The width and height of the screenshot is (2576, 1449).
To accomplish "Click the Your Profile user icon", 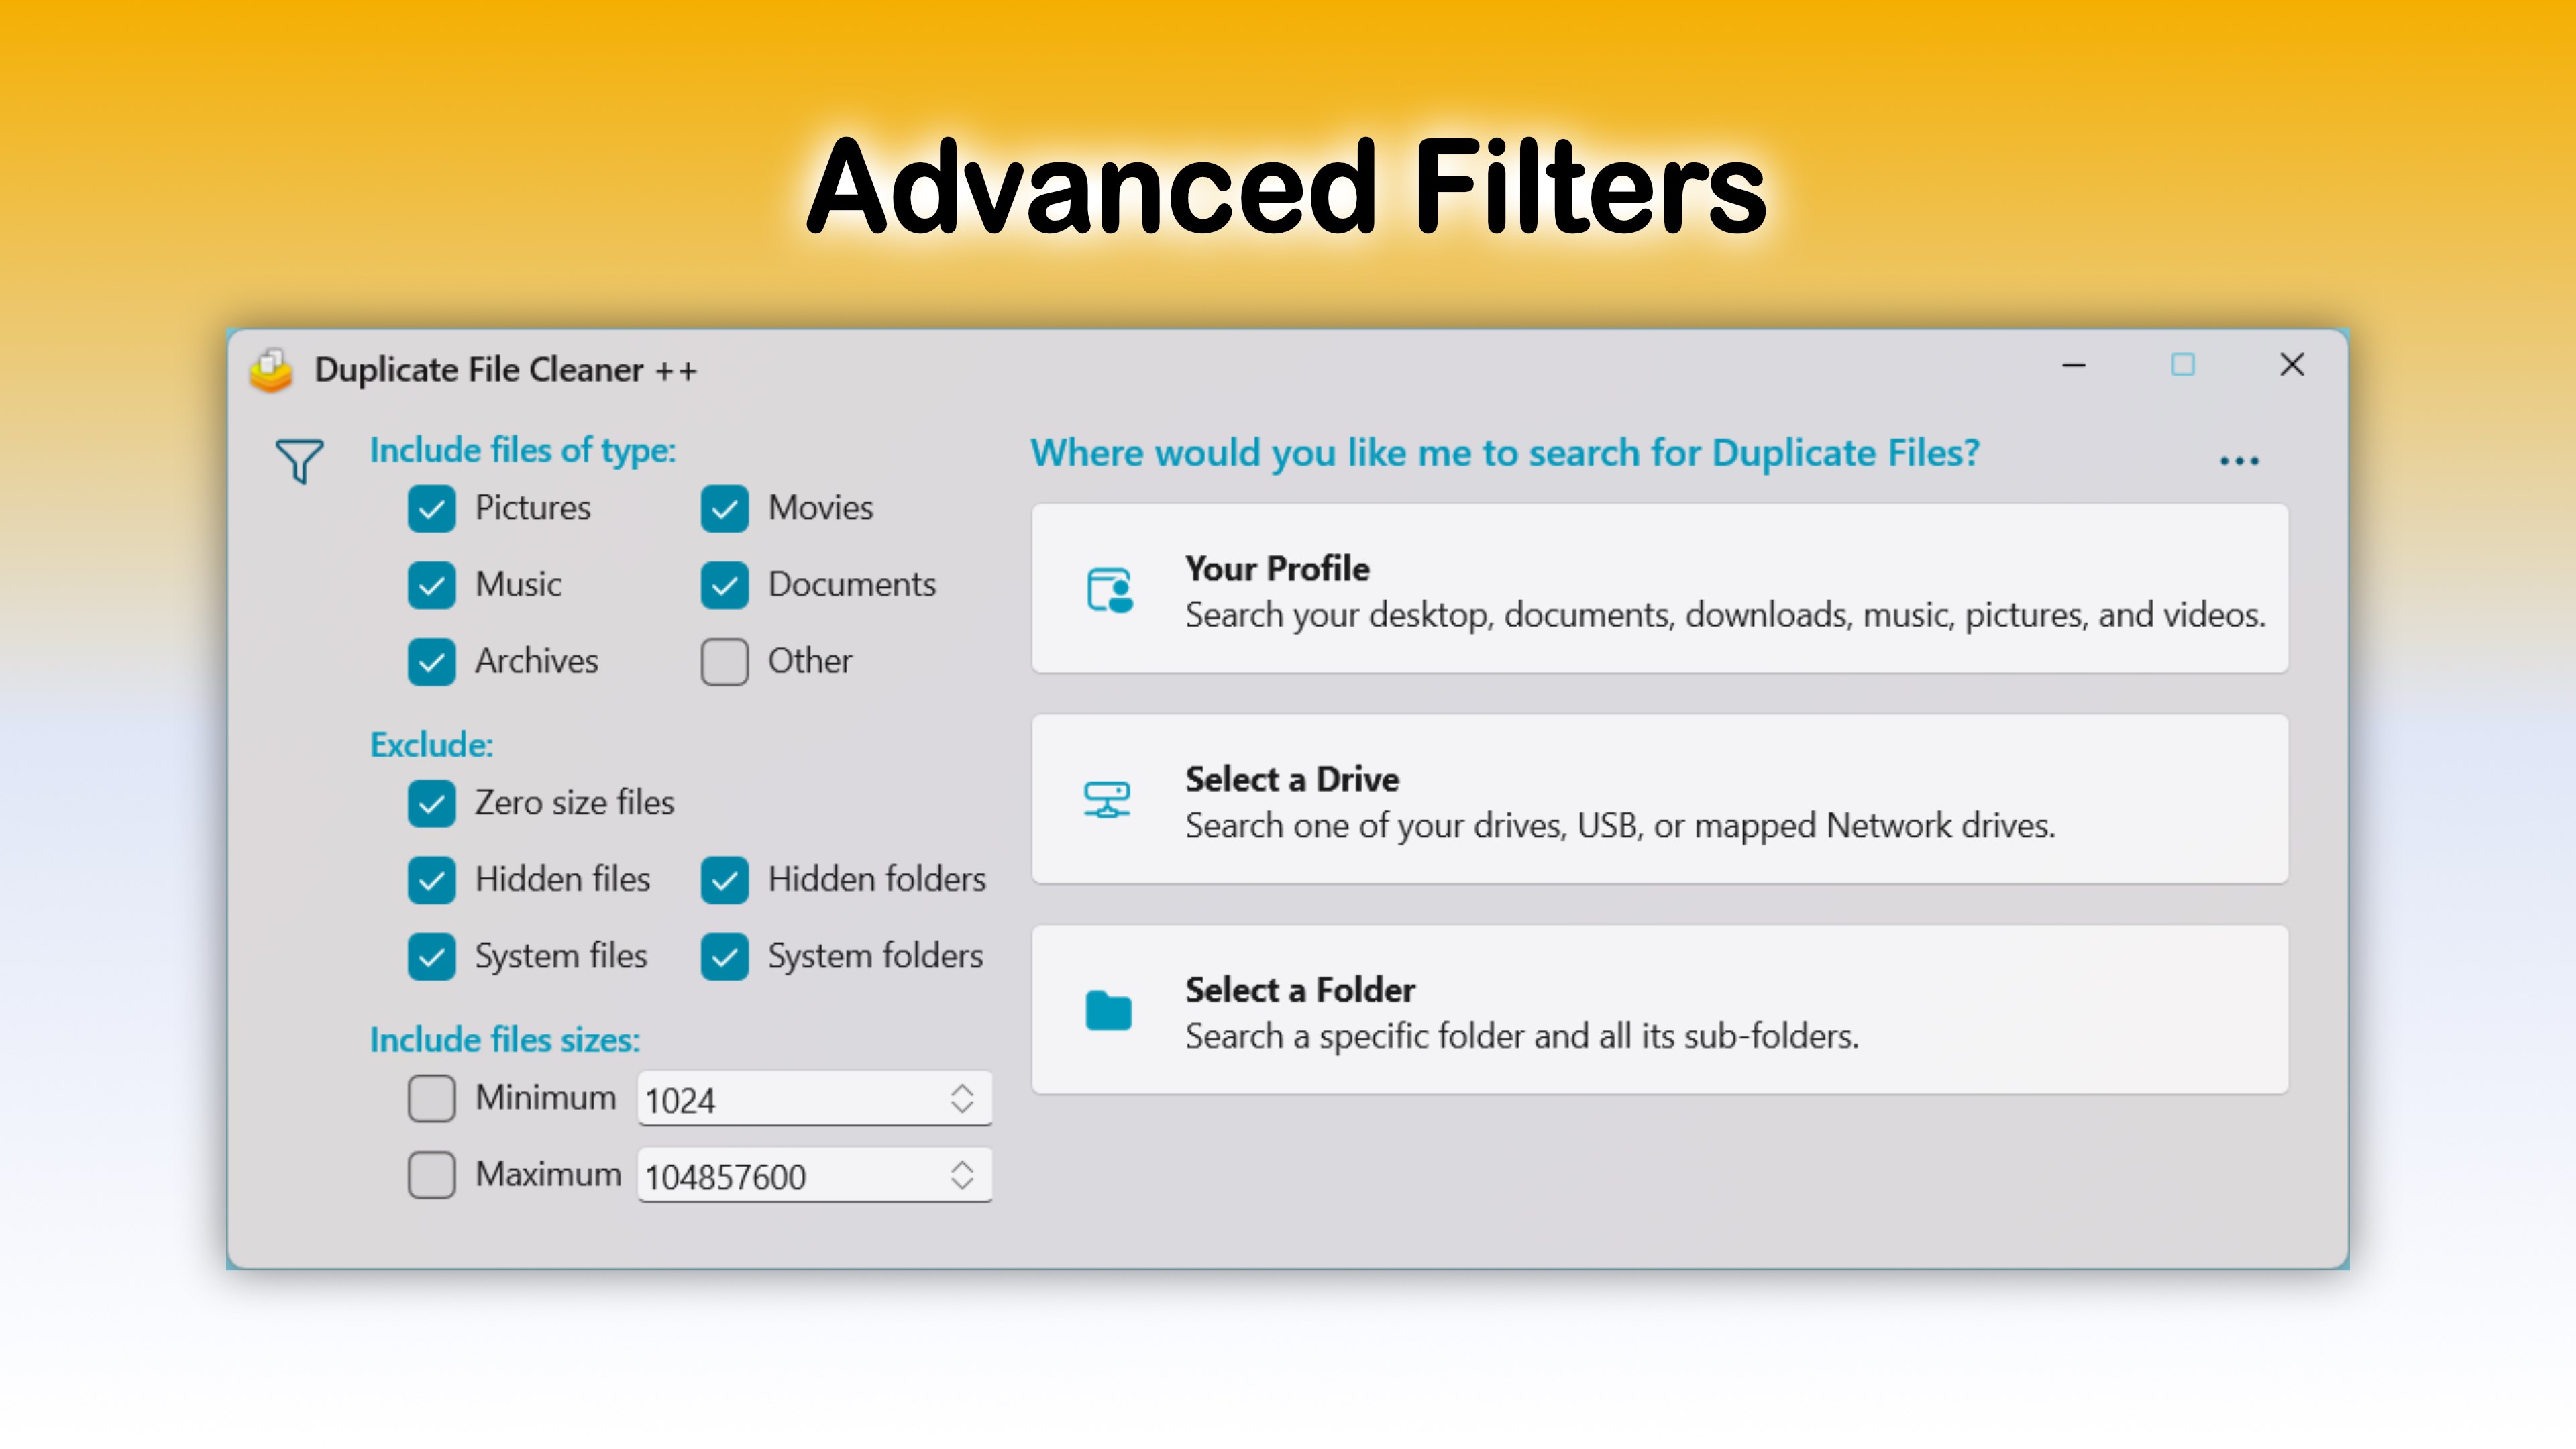I will coord(1109,590).
